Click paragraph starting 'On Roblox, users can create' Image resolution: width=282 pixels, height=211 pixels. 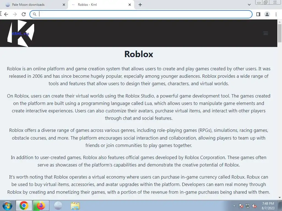tap(139, 107)
